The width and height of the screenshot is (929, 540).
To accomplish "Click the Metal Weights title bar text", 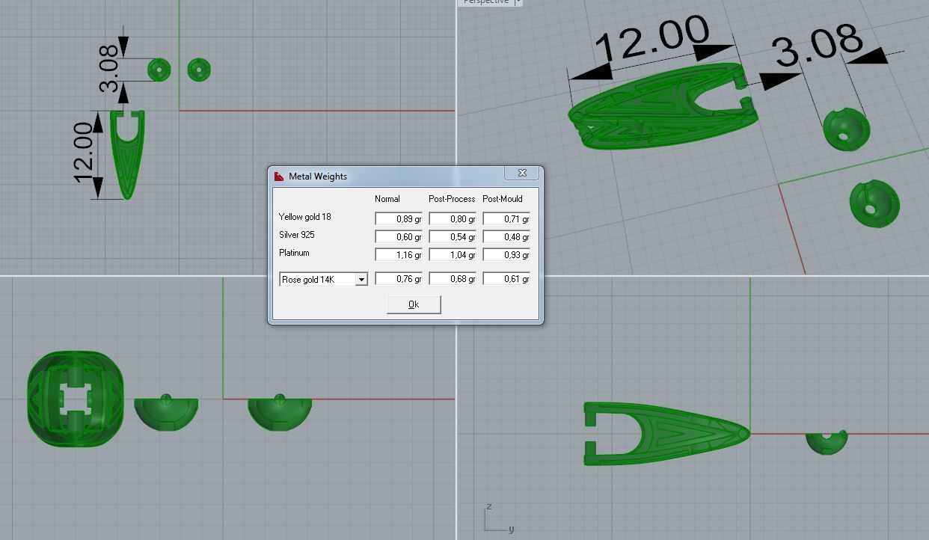I will click(318, 177).
